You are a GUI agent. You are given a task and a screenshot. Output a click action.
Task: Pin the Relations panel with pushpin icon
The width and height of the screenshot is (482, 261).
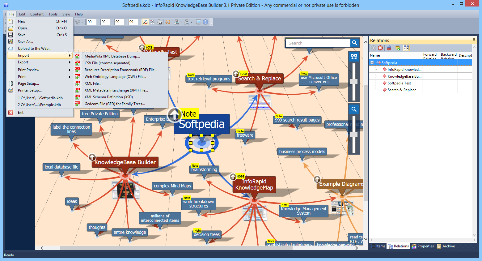474,40
